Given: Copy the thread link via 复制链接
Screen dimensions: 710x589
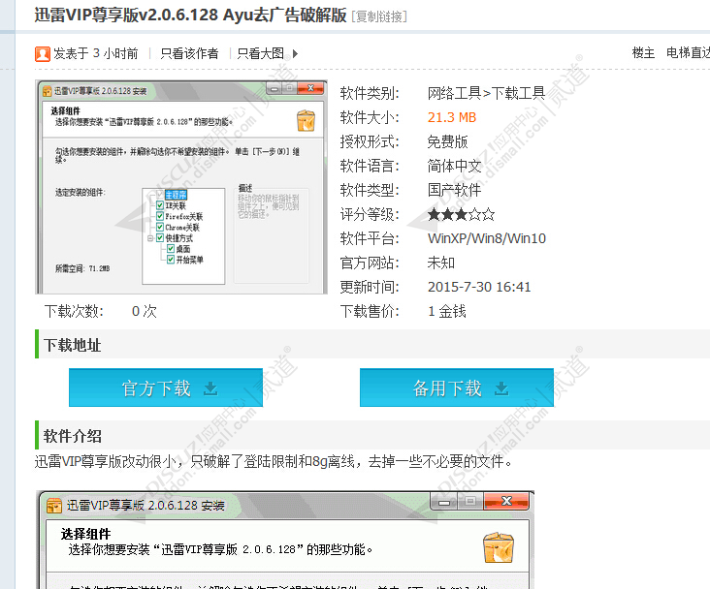Looking at the screenshot, I should click(x=379, y=16).
